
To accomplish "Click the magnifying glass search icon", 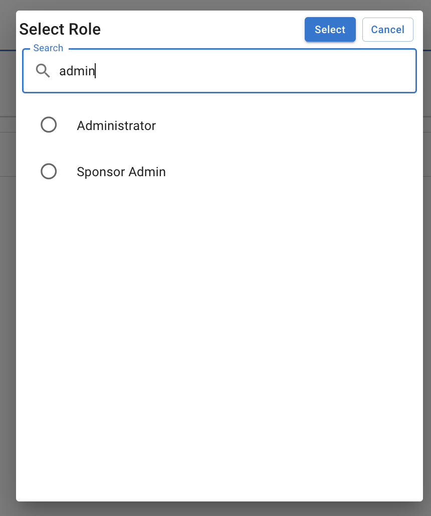I will 43,71.
